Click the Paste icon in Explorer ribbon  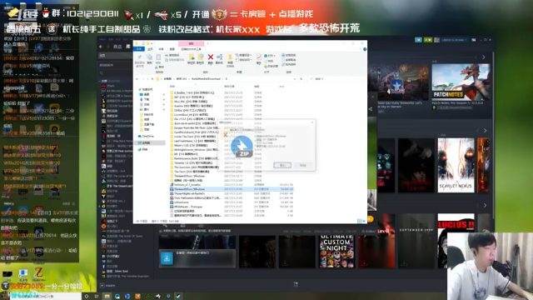click(x=158, y=57)
